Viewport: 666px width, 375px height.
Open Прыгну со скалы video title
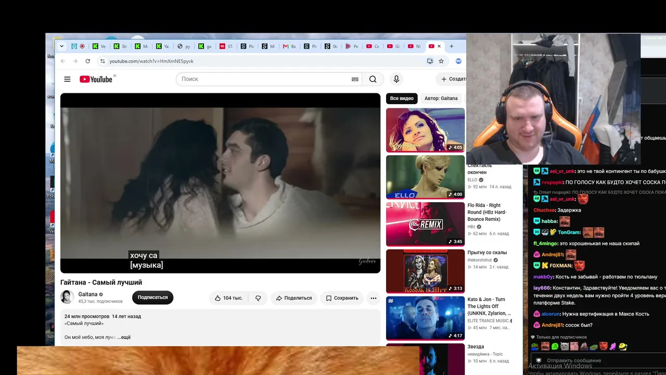487,253
